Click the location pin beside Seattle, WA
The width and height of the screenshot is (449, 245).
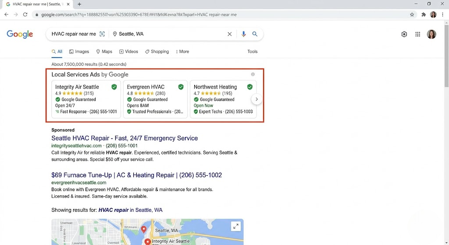tap(115, 34)
